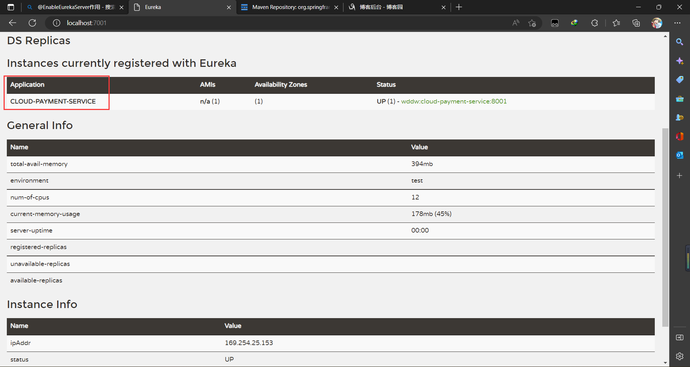Open Copilot sparkle icon in sidebar
690x367 pixels.
tap(679, 61)
